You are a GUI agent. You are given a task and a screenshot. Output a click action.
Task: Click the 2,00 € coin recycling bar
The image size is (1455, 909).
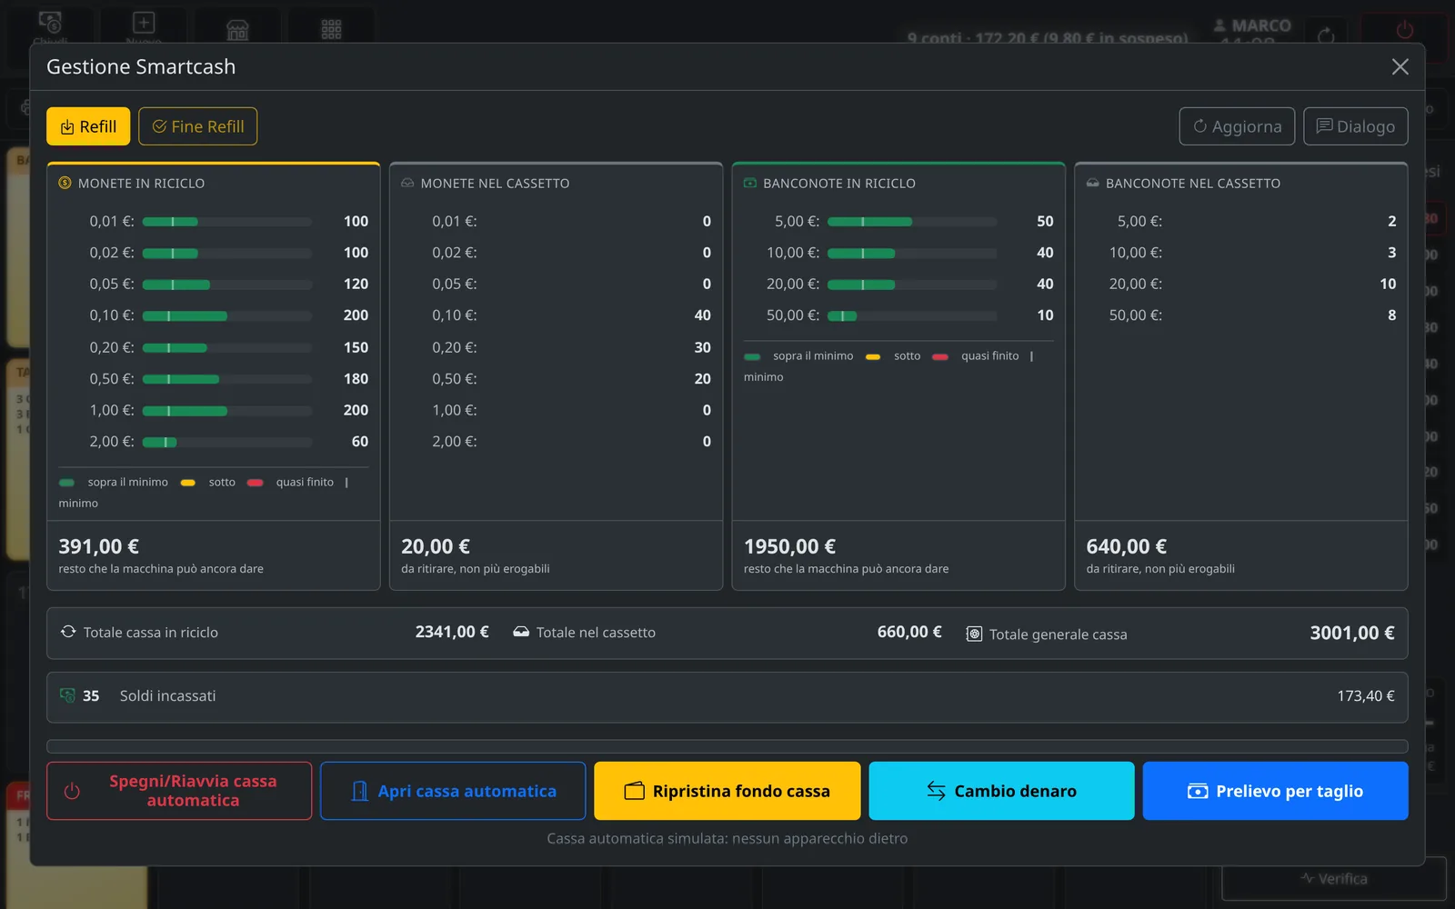[227, 442]
